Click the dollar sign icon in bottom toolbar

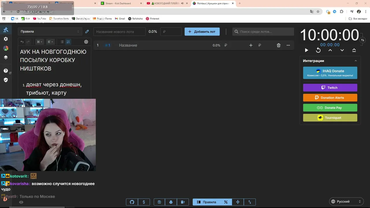[144, 202]
